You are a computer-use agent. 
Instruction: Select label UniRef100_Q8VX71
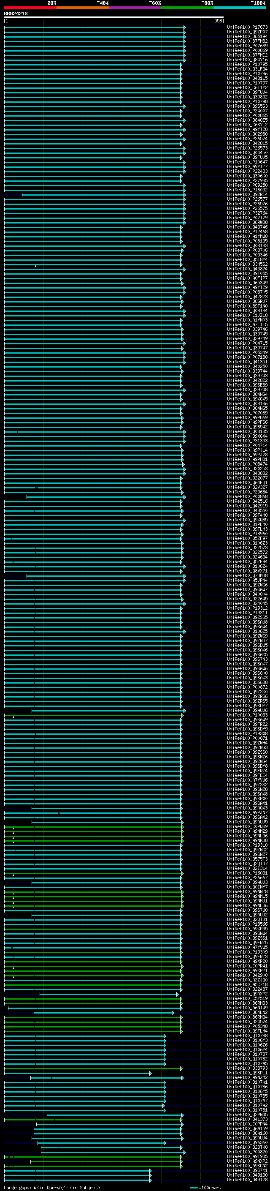(247, 571)
